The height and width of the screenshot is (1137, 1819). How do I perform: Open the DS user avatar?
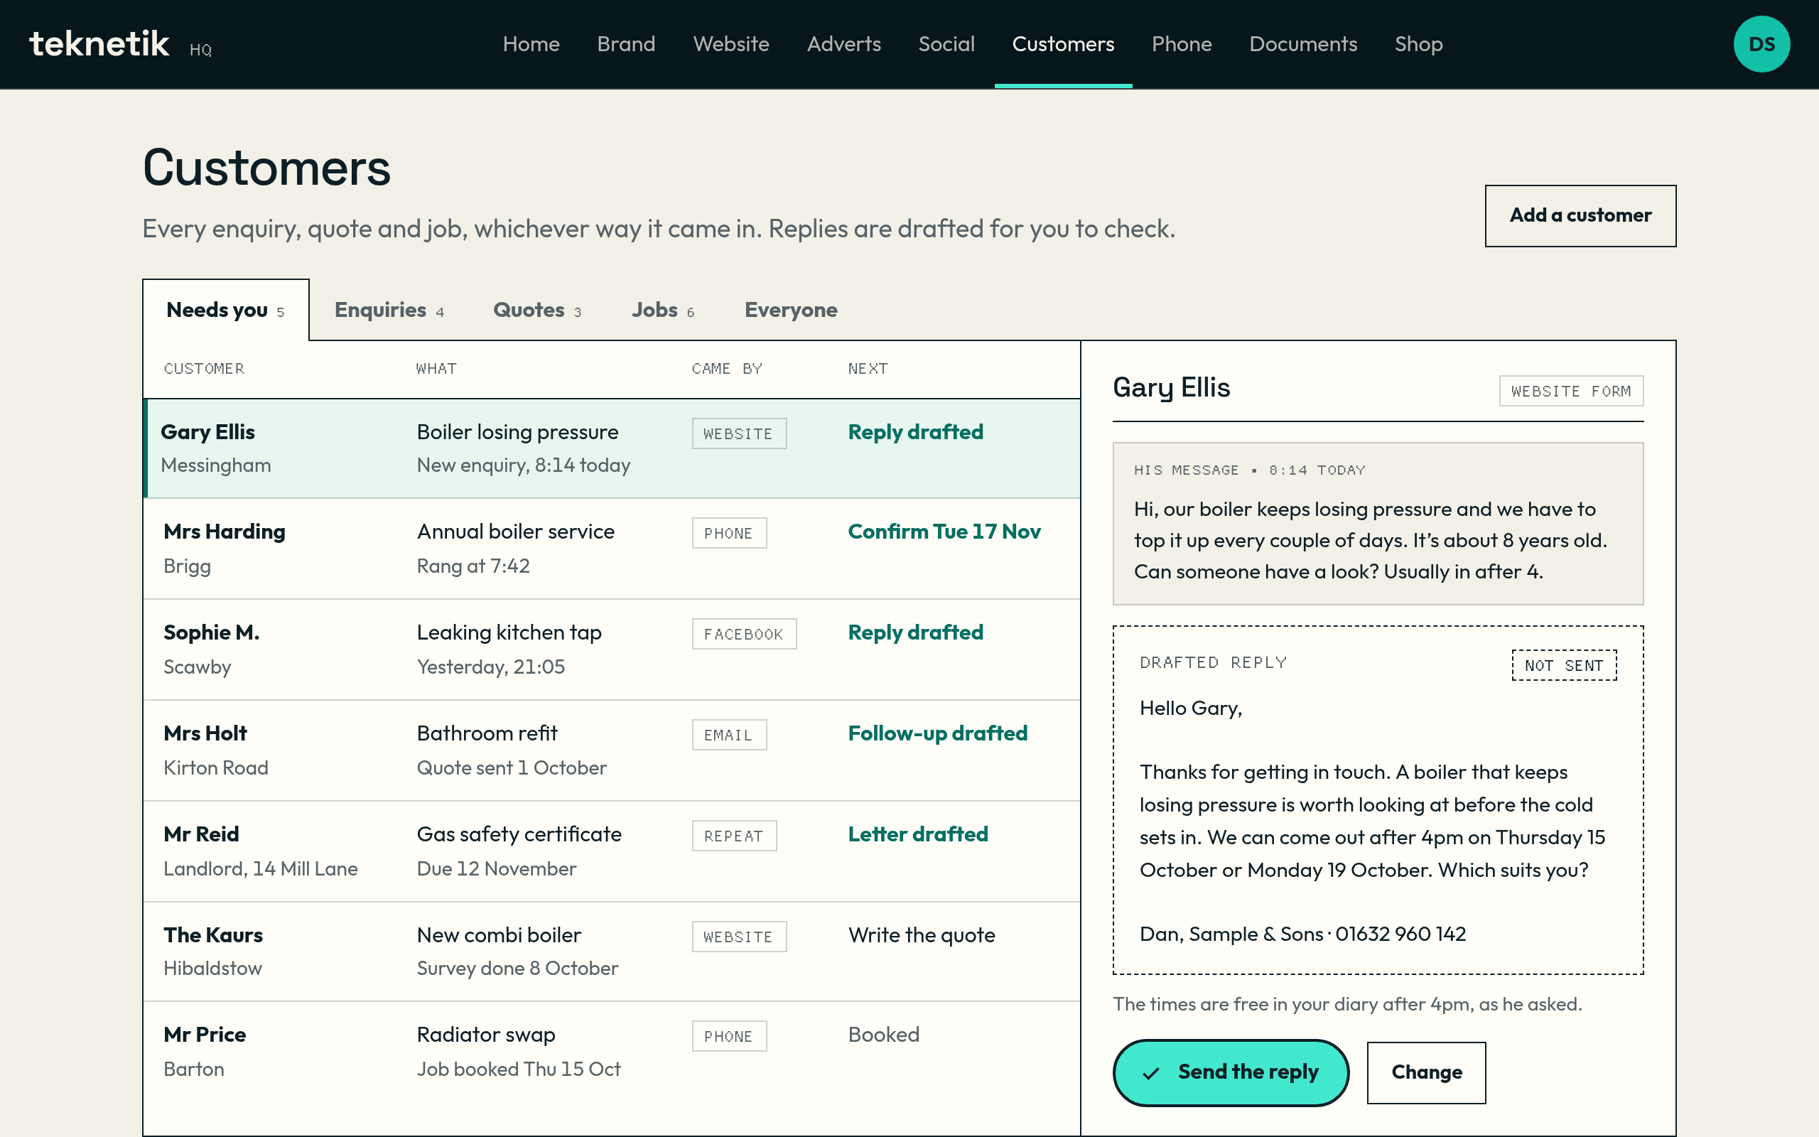[1761, 43]
